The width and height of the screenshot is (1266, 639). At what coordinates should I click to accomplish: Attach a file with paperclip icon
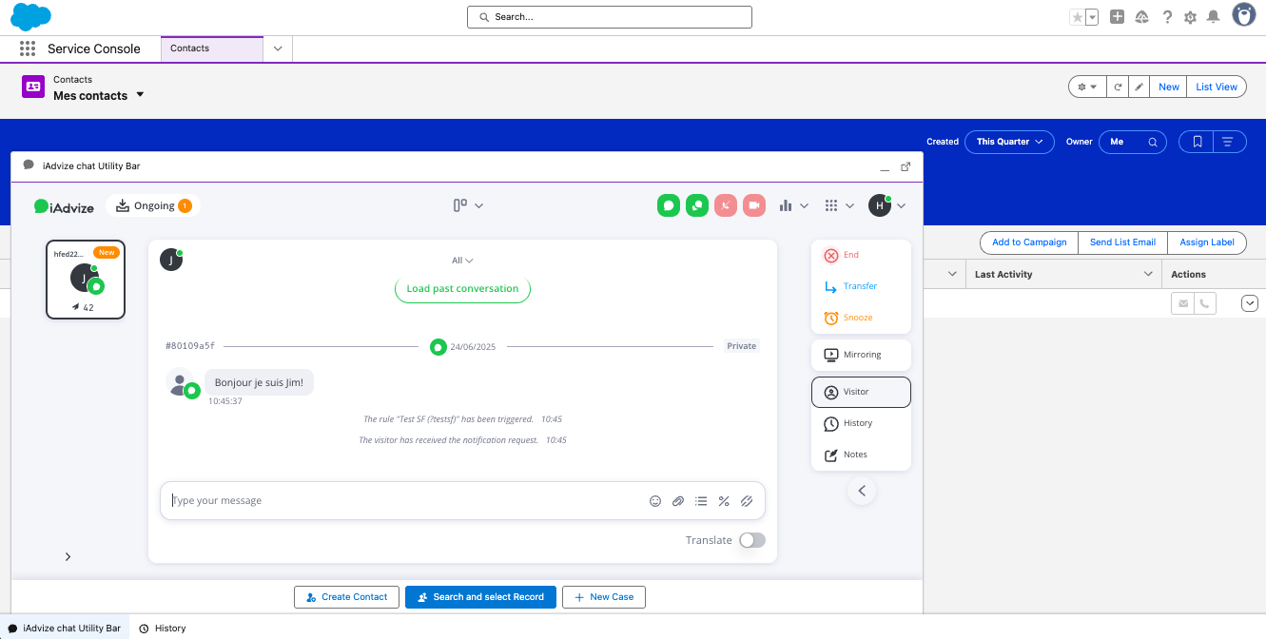[678, 501]
